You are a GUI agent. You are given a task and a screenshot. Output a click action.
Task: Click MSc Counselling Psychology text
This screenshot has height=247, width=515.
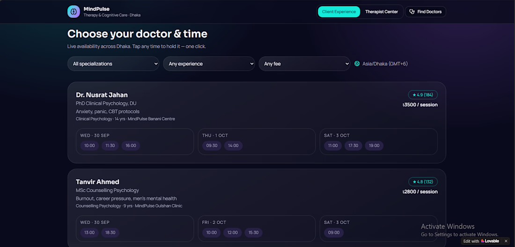click(x=107, y=190)
